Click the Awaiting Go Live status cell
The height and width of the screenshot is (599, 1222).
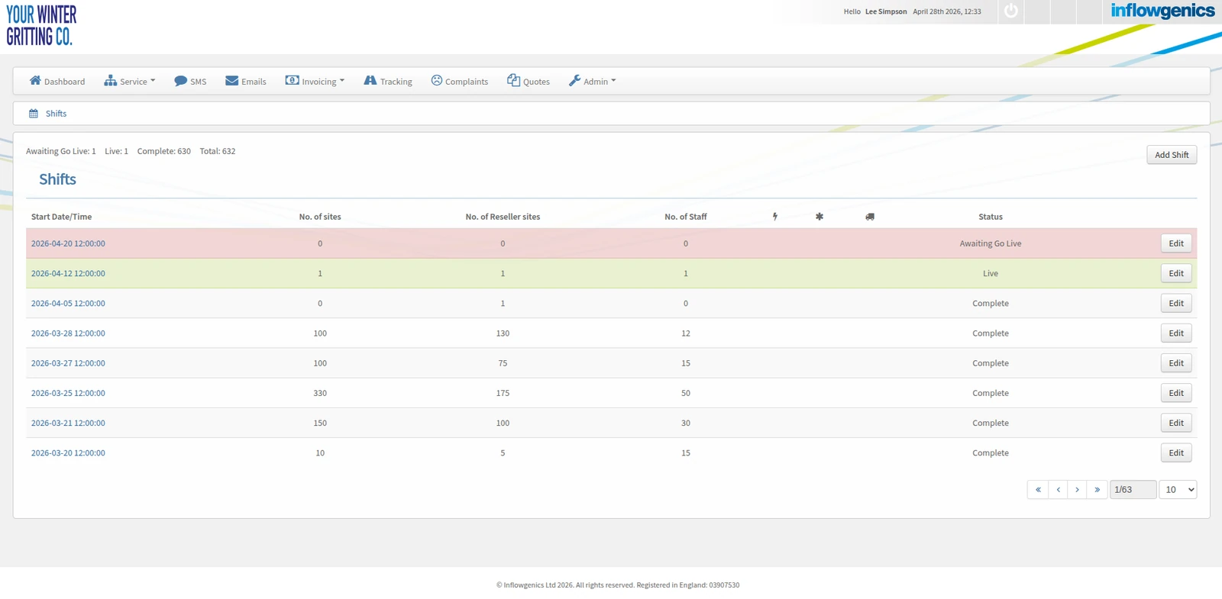pyautogui.click(x=991, y=243)
